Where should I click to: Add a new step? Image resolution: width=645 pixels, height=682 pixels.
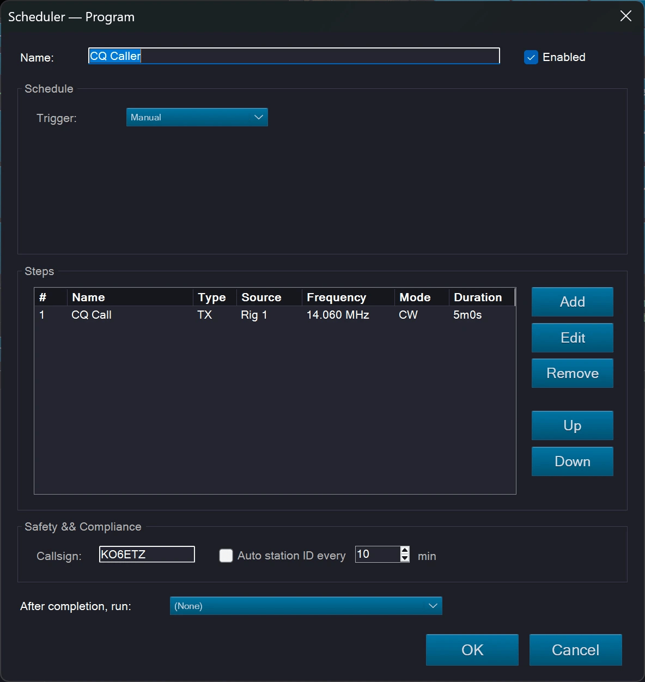pos(573,302)
